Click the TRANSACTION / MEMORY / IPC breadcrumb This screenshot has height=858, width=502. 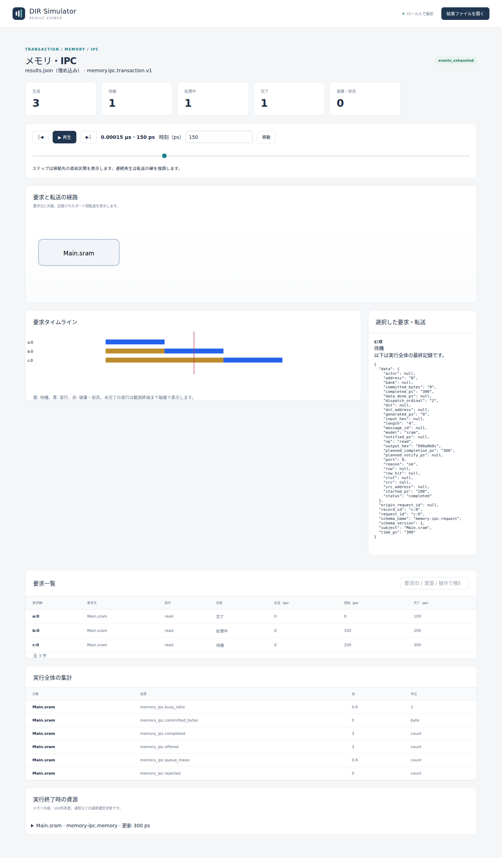62,49
